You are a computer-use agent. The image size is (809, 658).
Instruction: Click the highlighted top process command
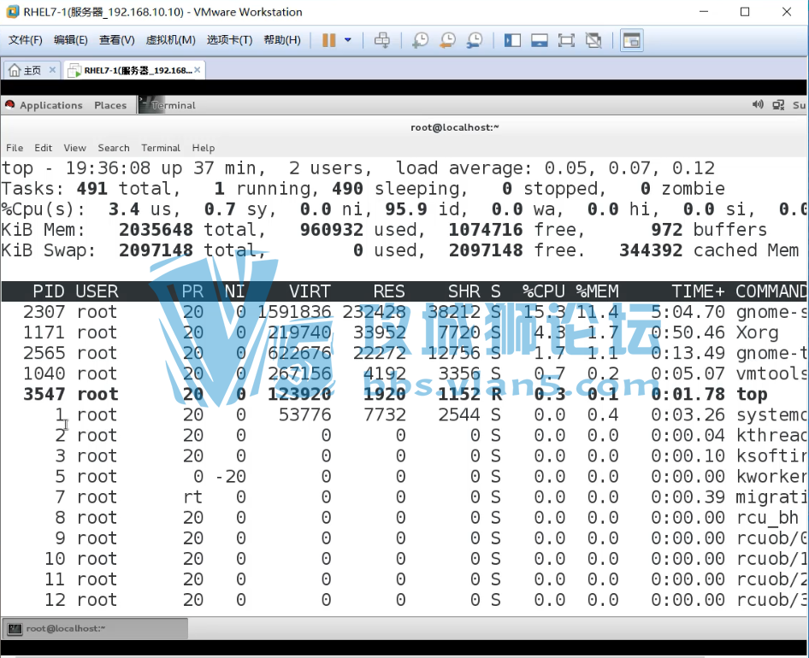click(752, 395)
